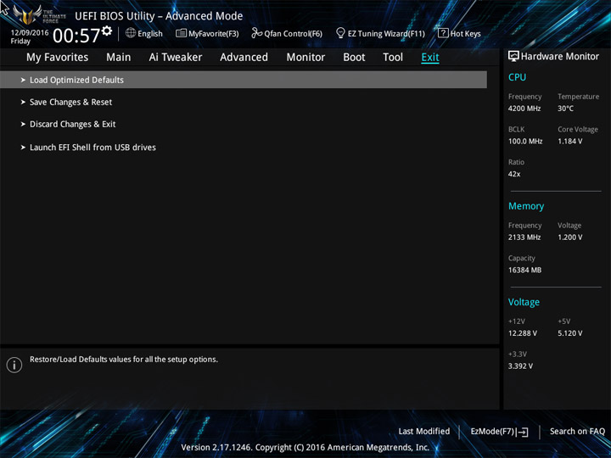Click the info icon in help panel
Viewport: 611px width, 458px height.
[14, 365]
